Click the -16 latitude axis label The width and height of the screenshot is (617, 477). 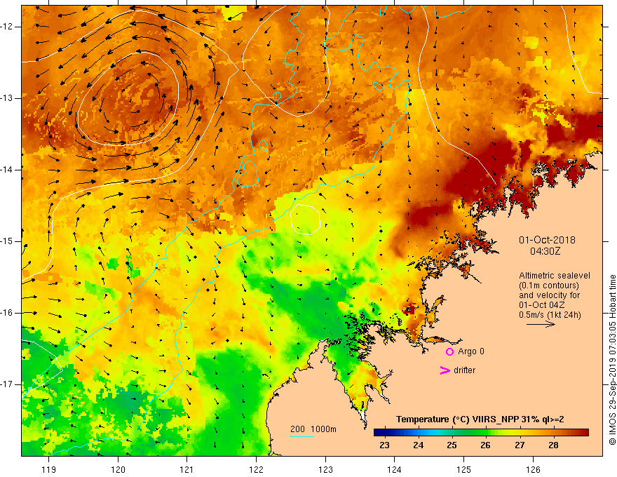coord(7,313)
